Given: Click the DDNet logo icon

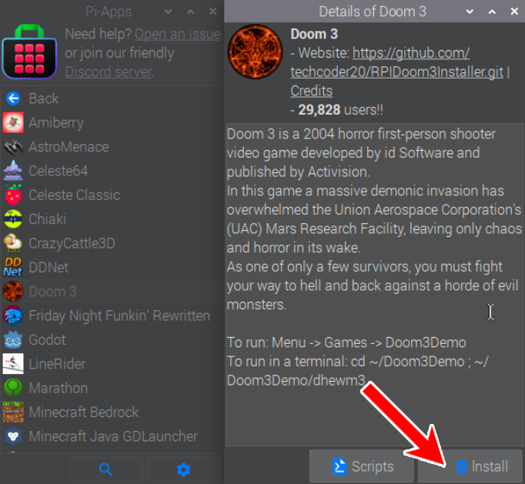Looking at the screenshot, I should tap(13, 267).
